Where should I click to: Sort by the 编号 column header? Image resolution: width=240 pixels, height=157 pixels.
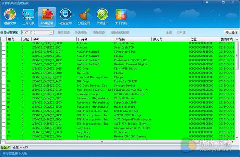click(x=14, y=39)
